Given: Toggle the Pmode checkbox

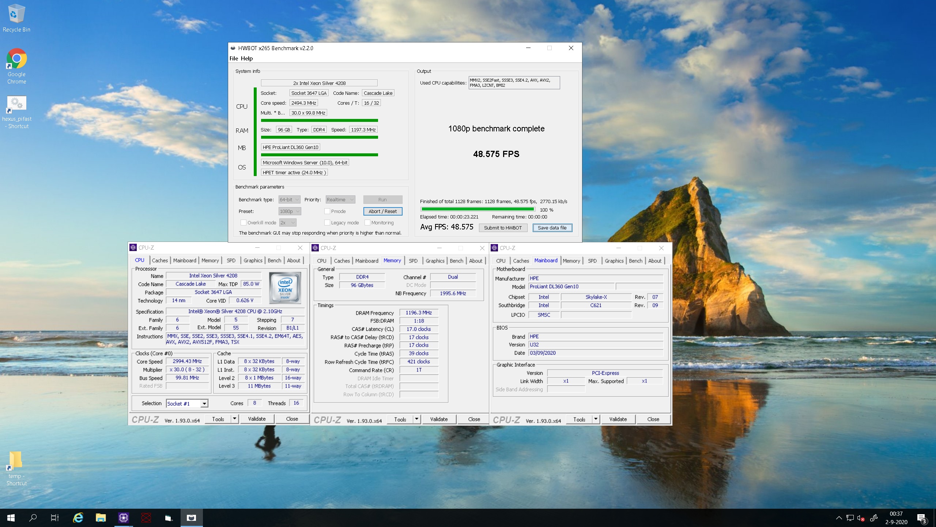Looking at the screenshot, I should (x=327, y=211).
